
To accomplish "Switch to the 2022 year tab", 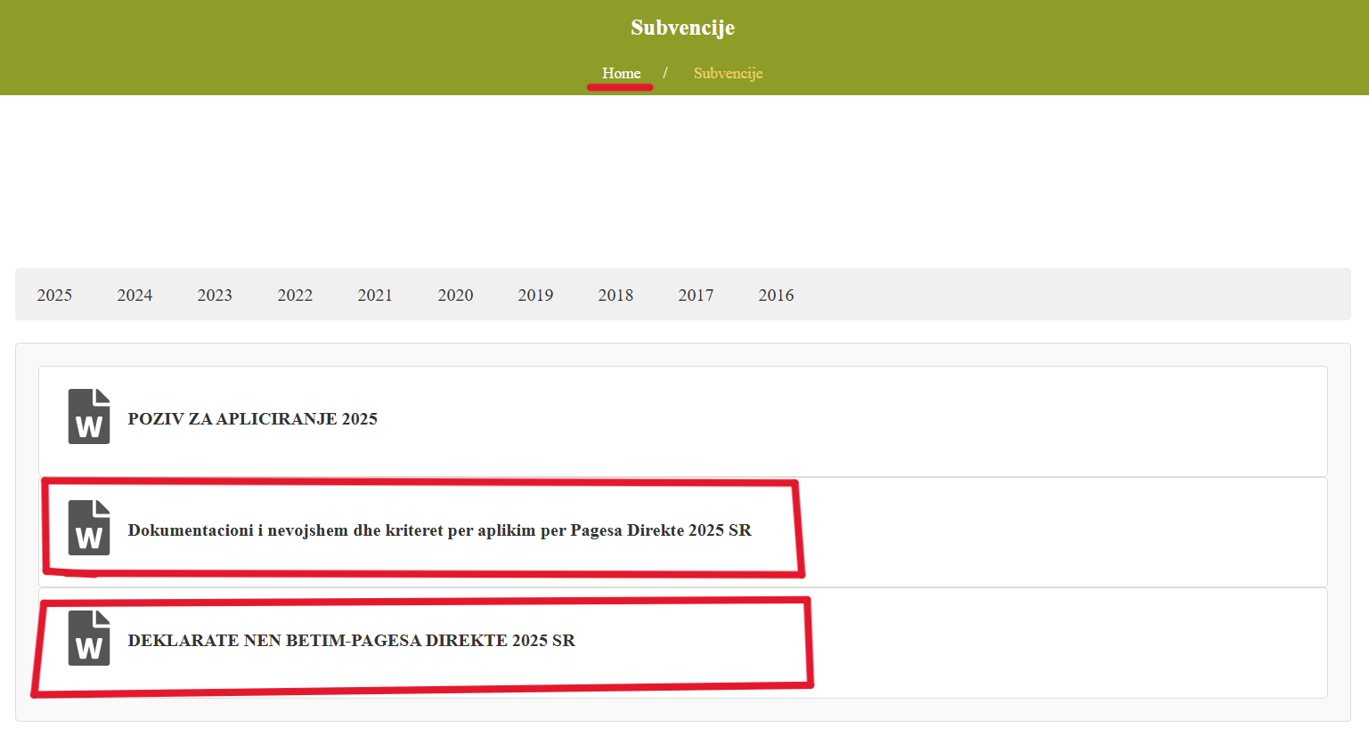I will pyautogui.click(x=295, y=295).
